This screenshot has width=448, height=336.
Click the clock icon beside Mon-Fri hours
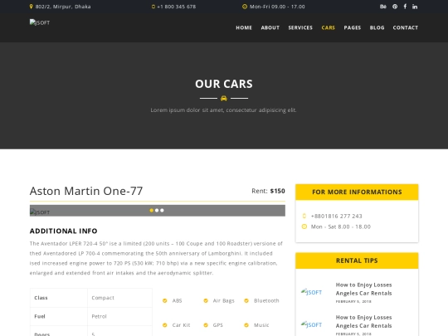245,7
